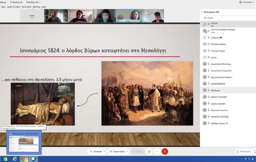Click the headset icon next to ΔΗΜΟΣΘΕΝΗΣ

[209, 84]
